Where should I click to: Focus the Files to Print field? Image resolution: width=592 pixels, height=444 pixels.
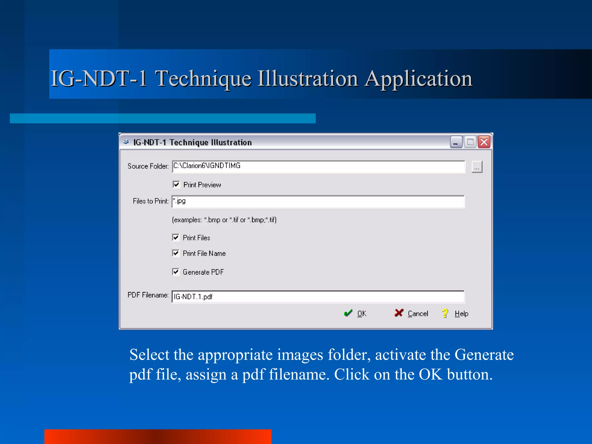(x=318, y=201)
